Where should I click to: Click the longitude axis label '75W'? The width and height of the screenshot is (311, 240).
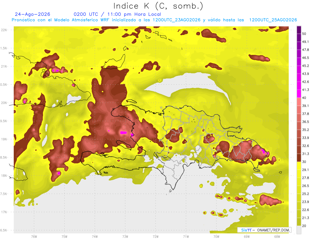click(64, 237)
